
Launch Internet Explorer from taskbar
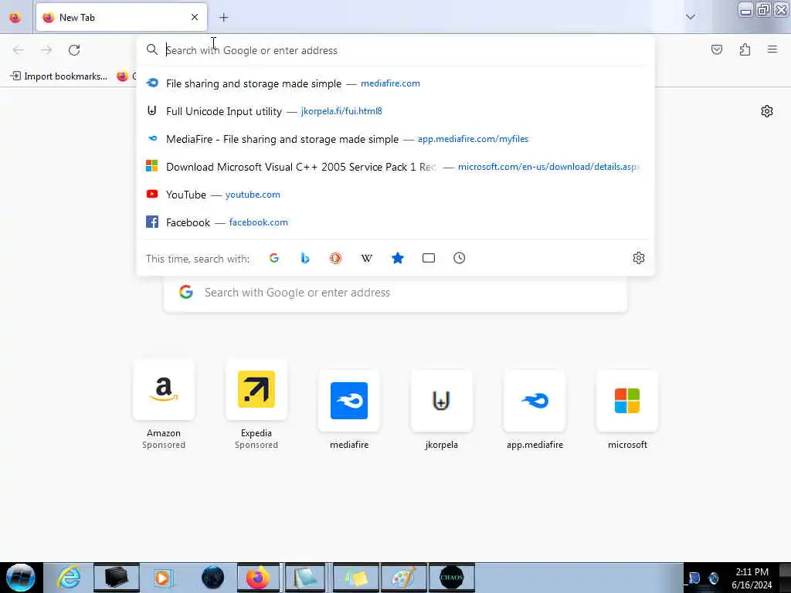point(69,578)
